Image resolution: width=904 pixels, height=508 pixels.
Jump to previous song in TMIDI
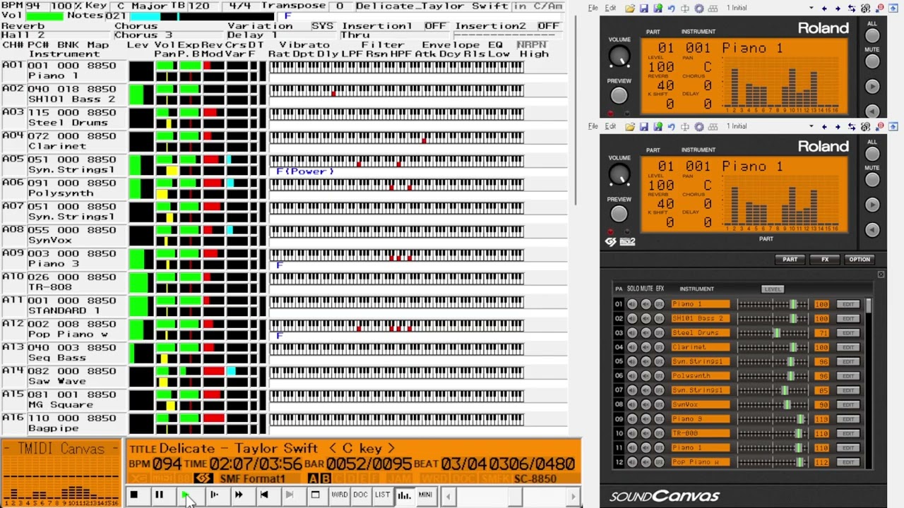pyautogui.click(x=263, y=495)
